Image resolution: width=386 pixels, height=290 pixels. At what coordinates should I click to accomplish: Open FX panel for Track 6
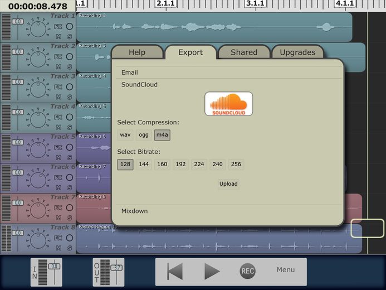[x=58, y=178]
